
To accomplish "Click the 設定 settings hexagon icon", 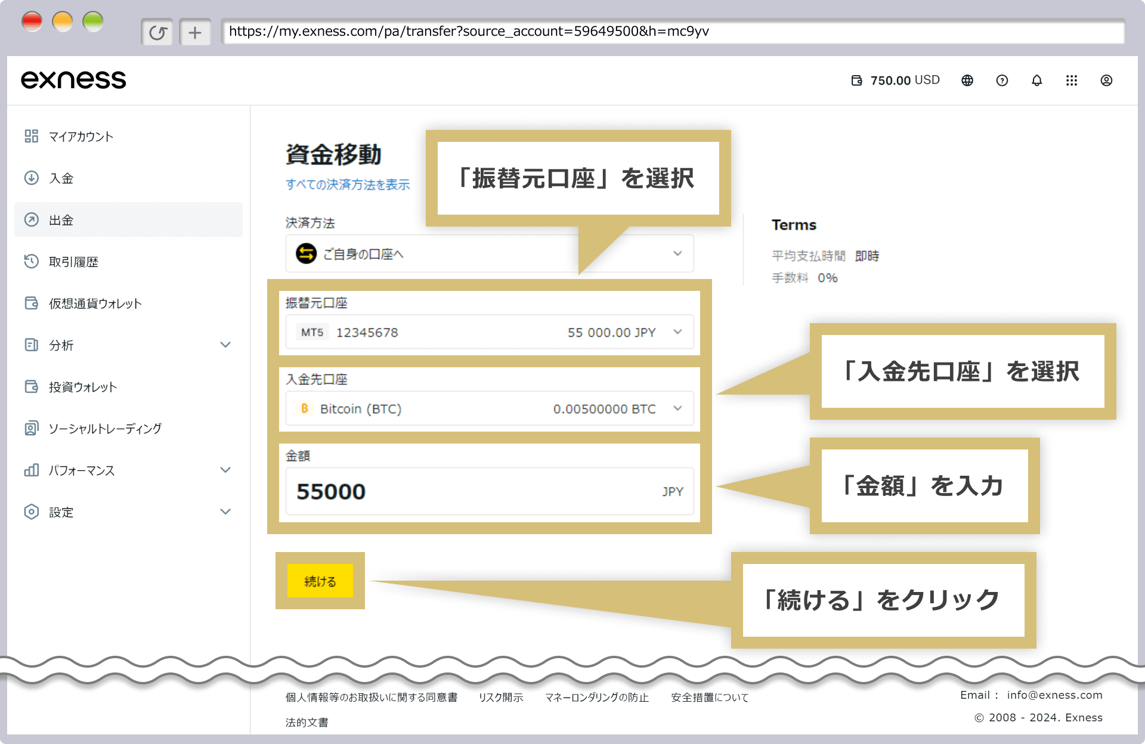I will (32, 511).
